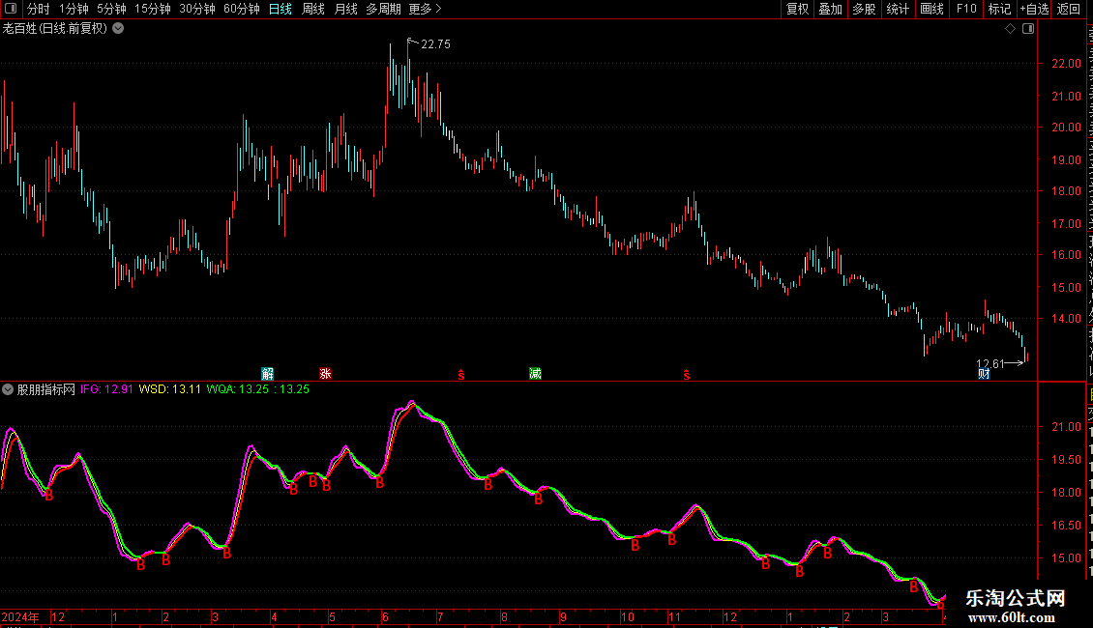Open F10 company information
The height and width of the screenshot is (628, 1093).
966,9
